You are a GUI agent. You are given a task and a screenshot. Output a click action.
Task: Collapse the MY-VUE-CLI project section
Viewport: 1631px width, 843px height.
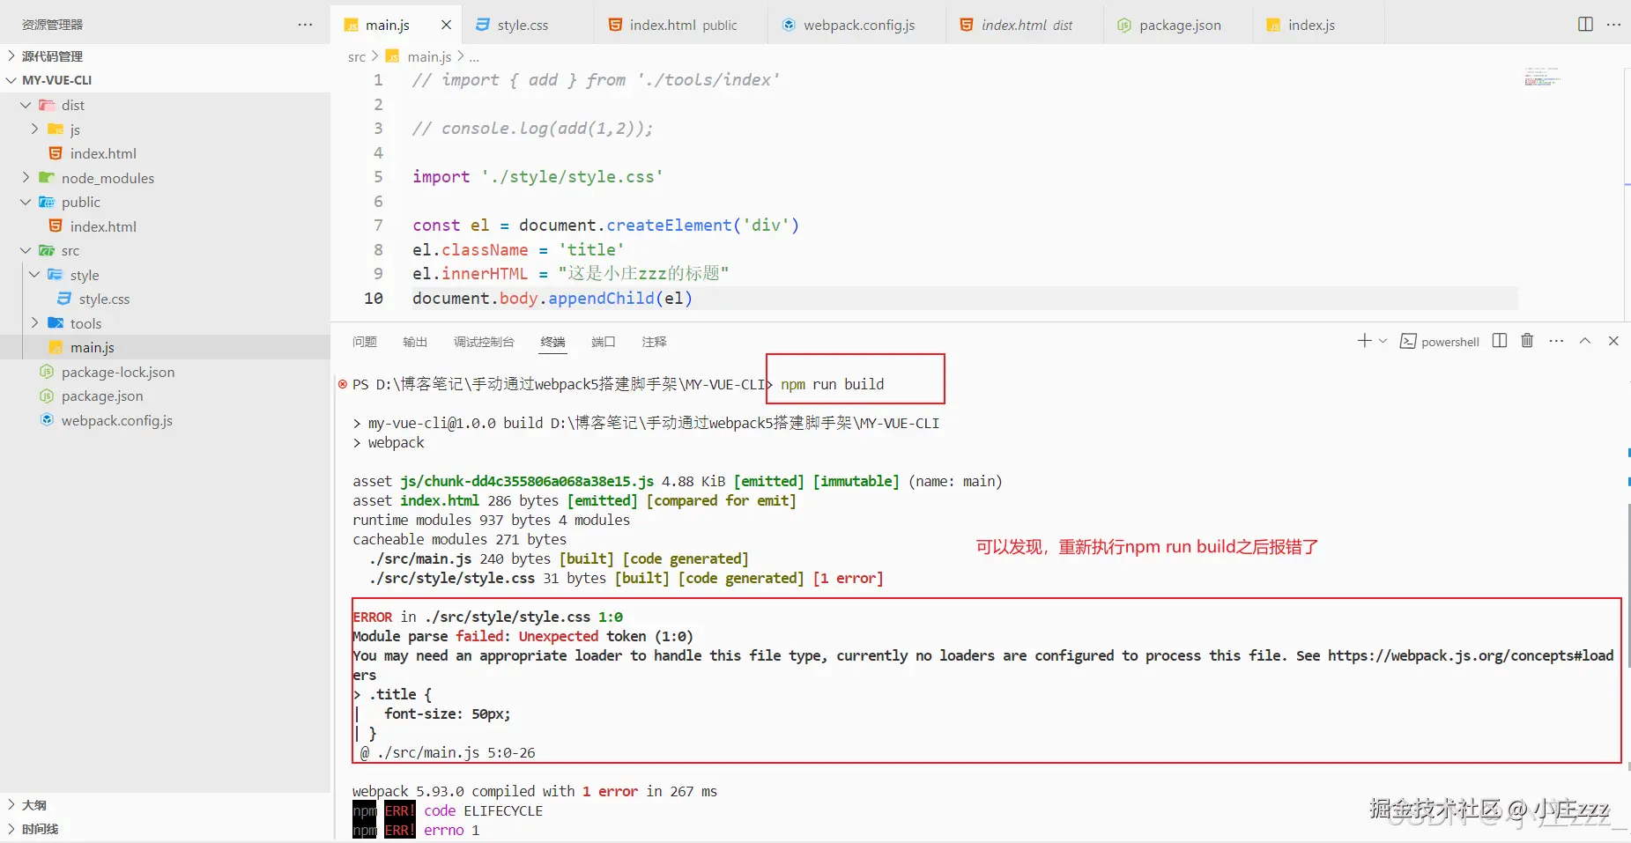coord(165,80)
